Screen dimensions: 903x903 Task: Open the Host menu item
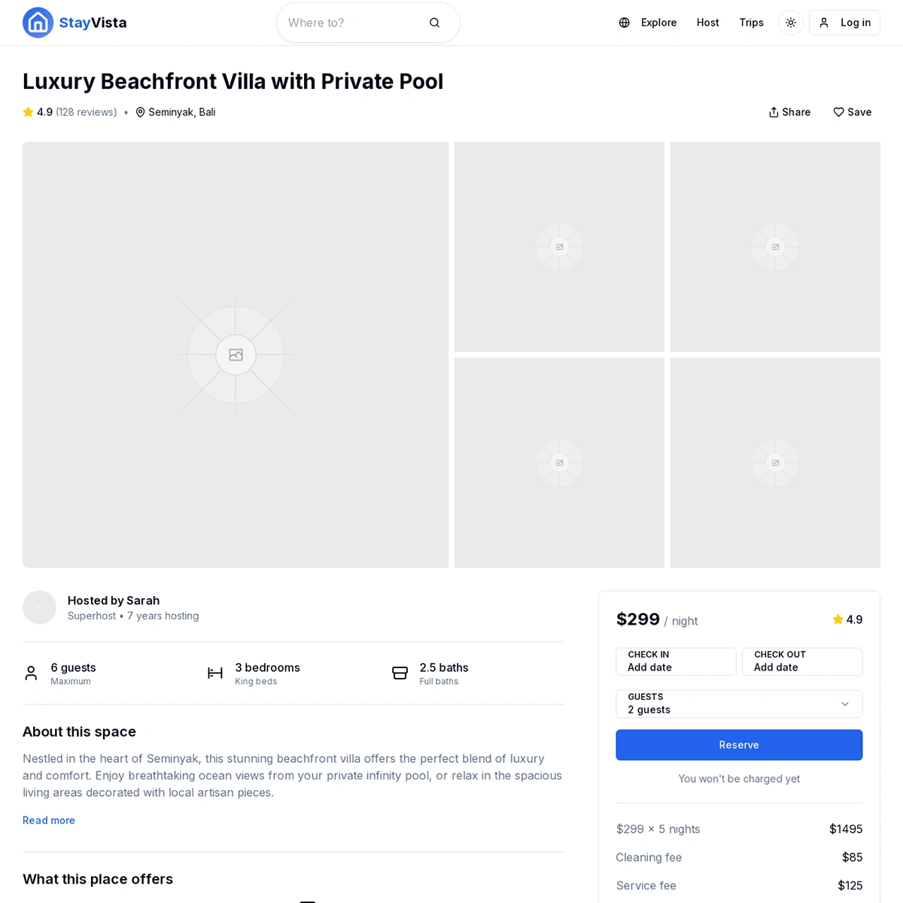[x=707, y=23]
